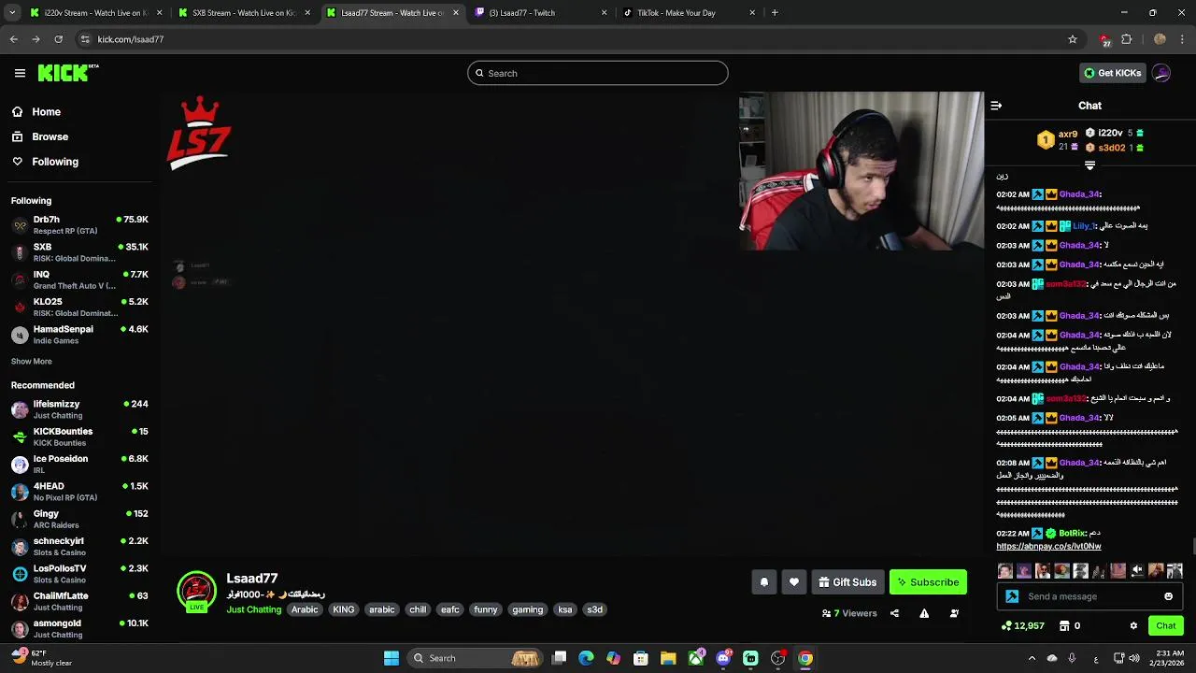Click the share stream icon
This screenshot has width=1196, height=673.
(894, 613)
